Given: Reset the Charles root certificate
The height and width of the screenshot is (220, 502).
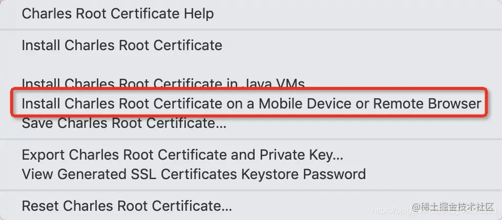Looking at the screenshot, I should [x=127, y=206].
